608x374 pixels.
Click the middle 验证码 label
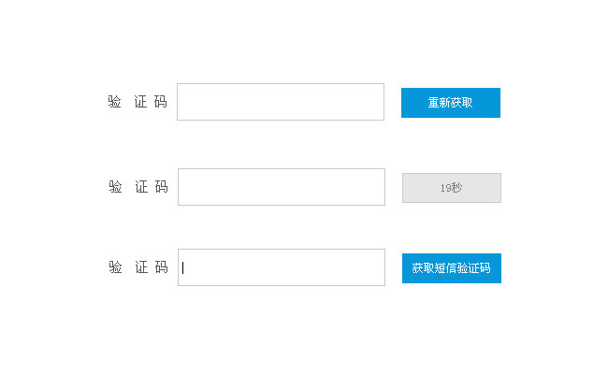pyautogui.click(x=138, y=187)
